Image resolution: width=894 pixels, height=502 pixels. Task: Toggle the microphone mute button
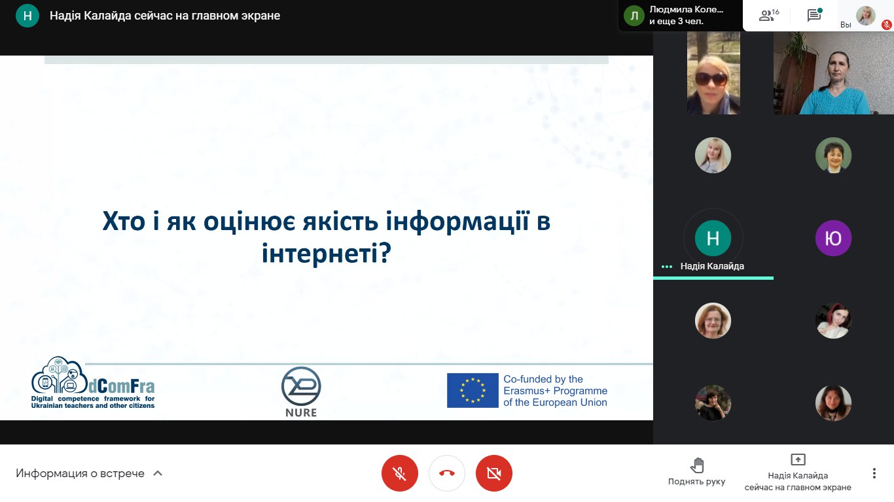point(399,473)
